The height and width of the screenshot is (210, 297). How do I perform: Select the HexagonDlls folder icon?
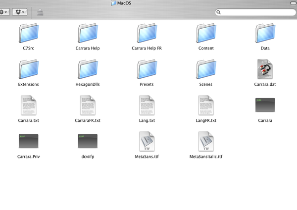pyautogui.click(x=88, y=69)
